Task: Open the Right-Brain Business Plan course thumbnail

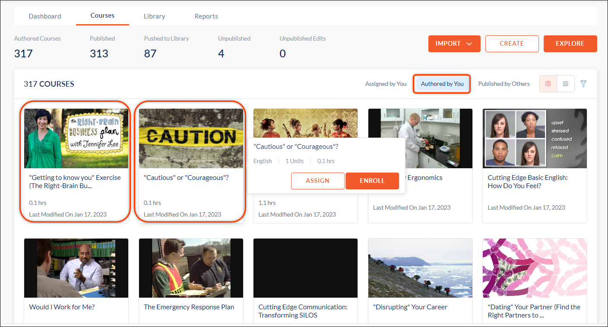Action: 76,138
